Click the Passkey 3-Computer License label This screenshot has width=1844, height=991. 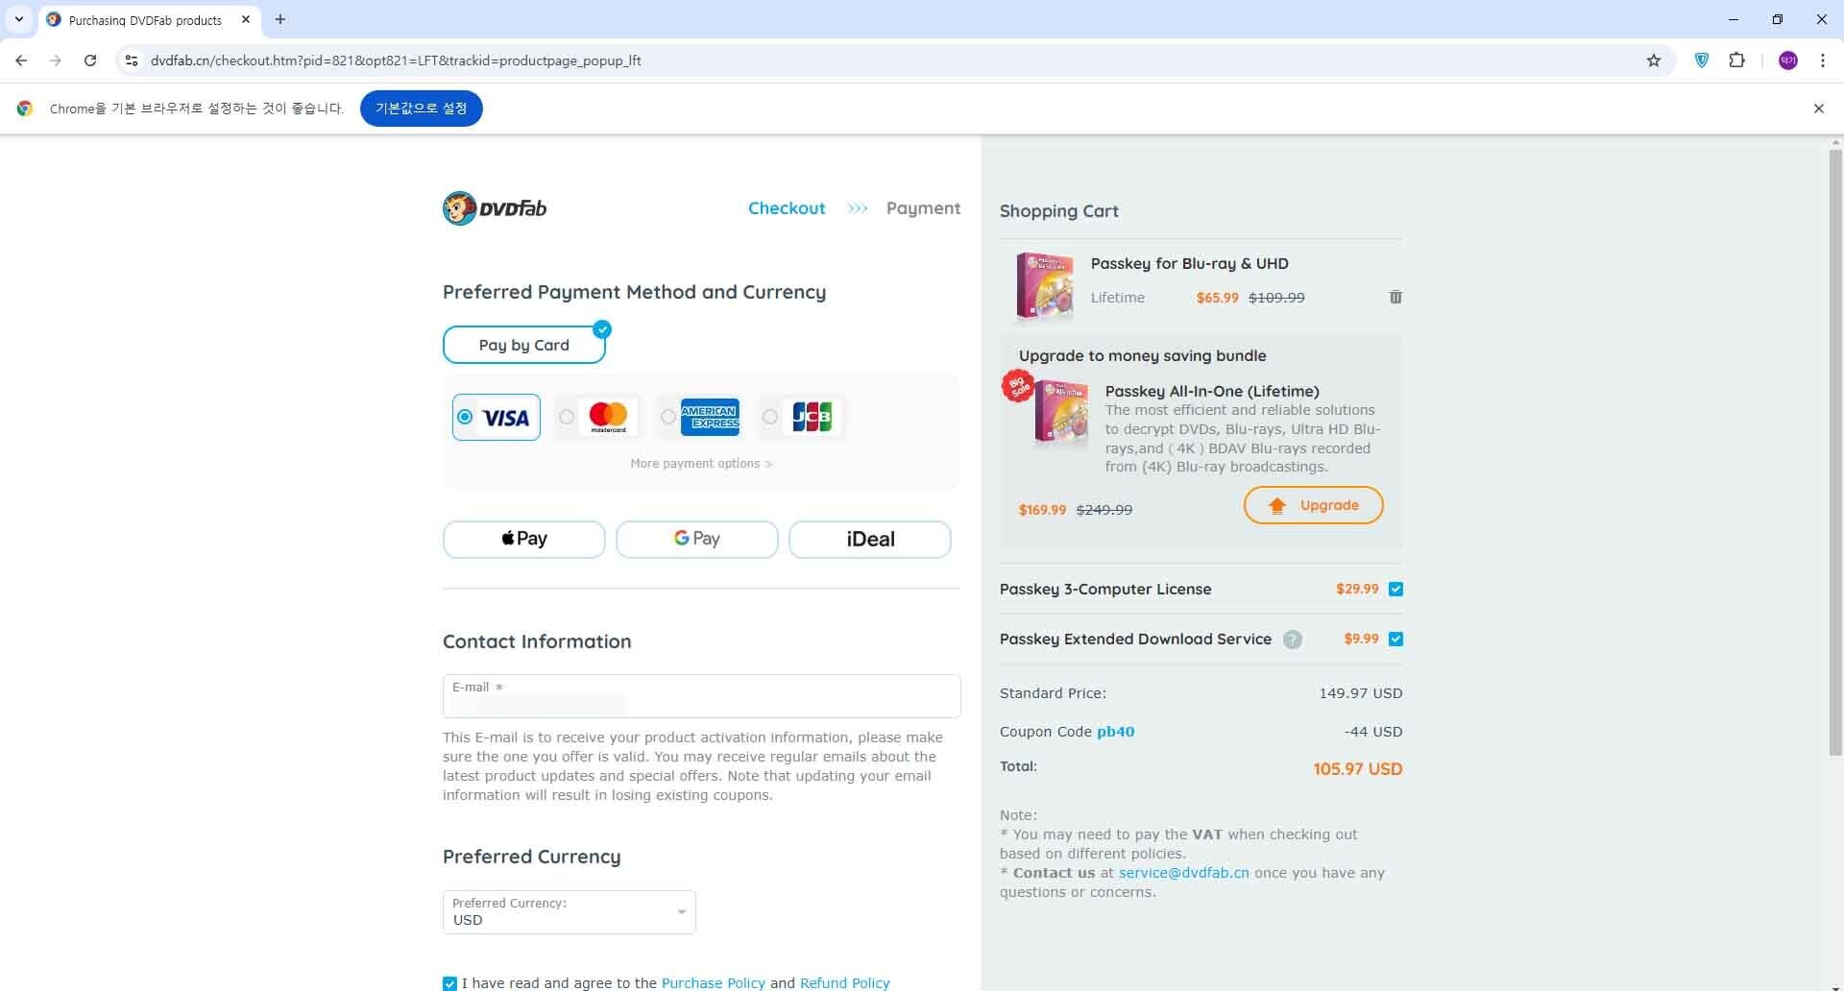(1105, 590)
